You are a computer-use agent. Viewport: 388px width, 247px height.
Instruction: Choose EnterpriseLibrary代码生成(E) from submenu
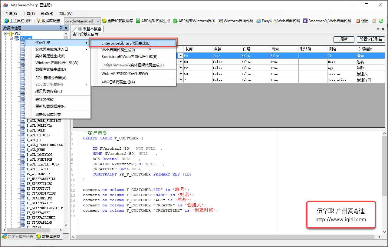133,43
